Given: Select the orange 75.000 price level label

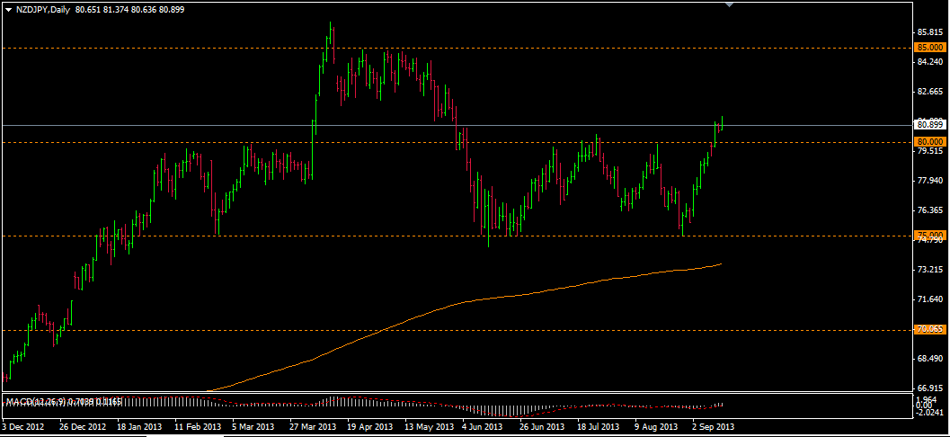Looking at the screenshot, I should [930, 236].
